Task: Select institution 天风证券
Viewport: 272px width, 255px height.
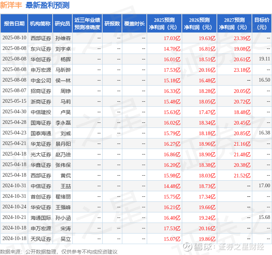Action: [x=41, y=239]
